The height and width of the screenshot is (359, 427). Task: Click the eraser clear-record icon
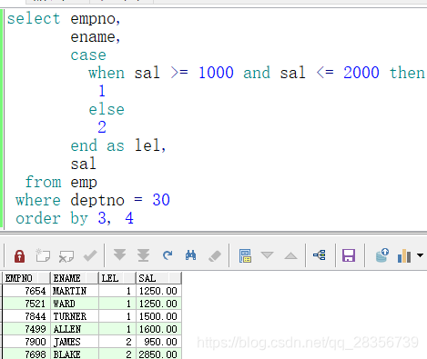(215, 256)
